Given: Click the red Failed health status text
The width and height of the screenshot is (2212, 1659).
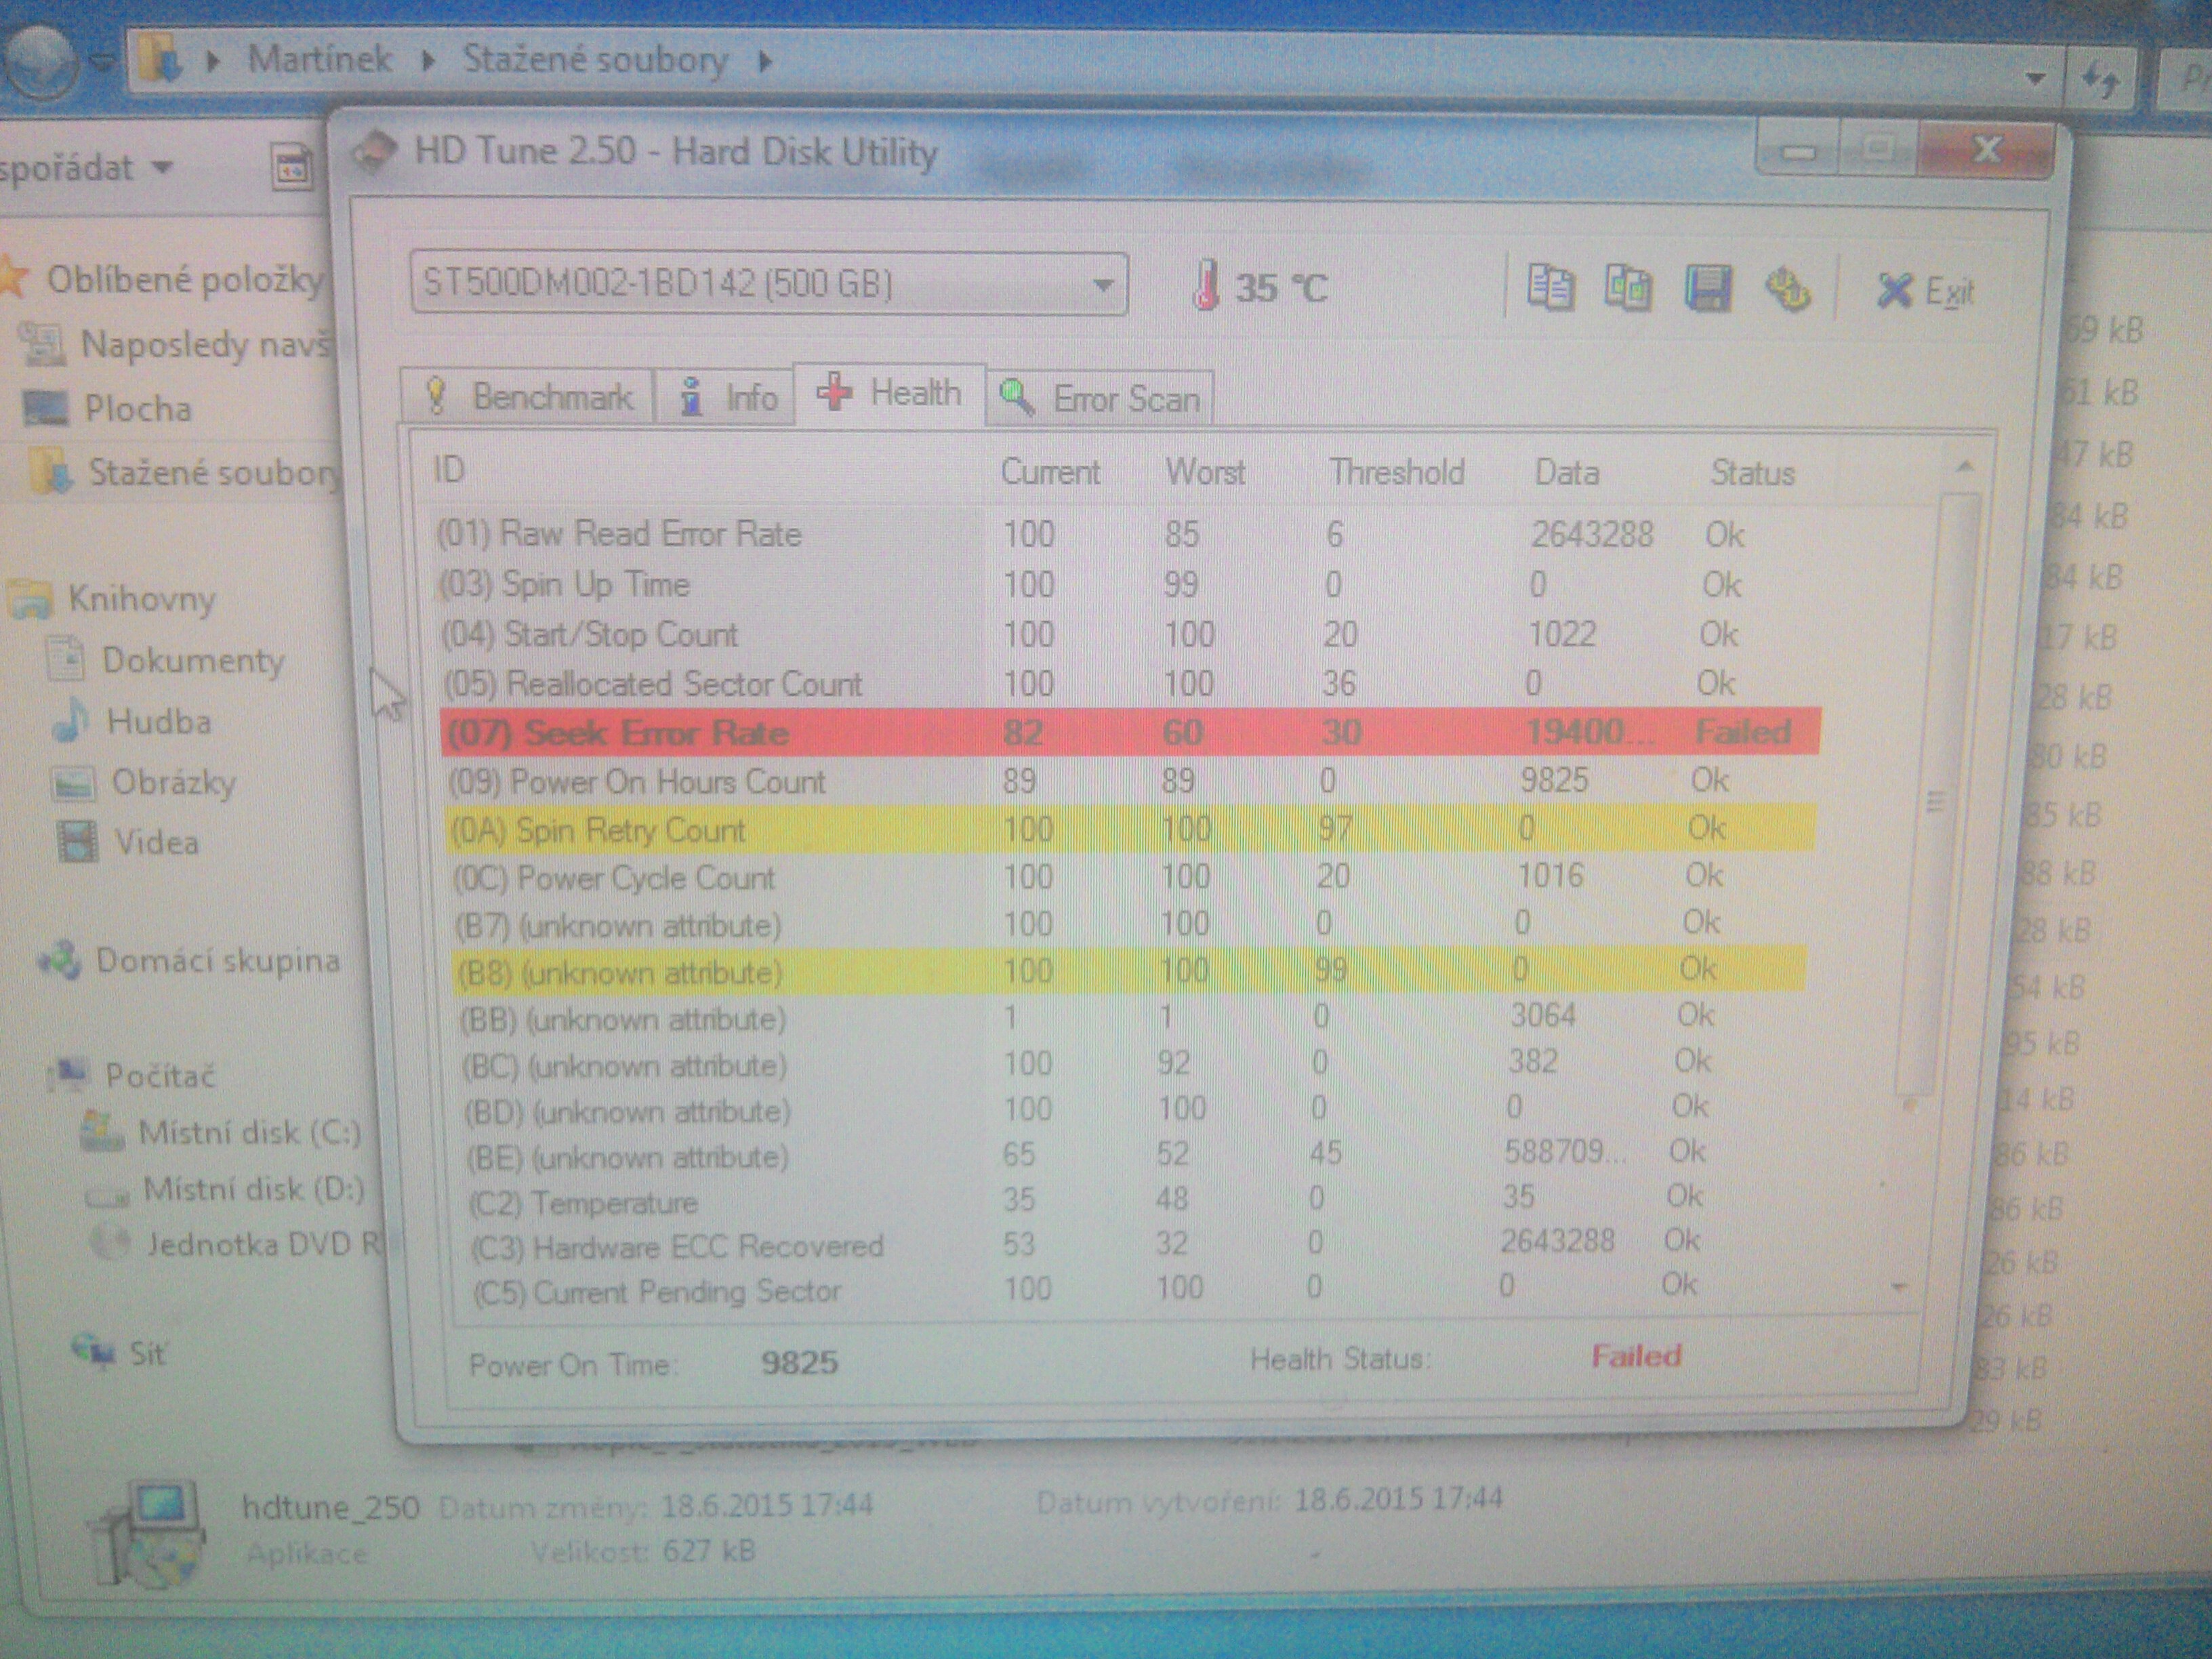Looking at the screenshot, I should tap(1636, 1356).
